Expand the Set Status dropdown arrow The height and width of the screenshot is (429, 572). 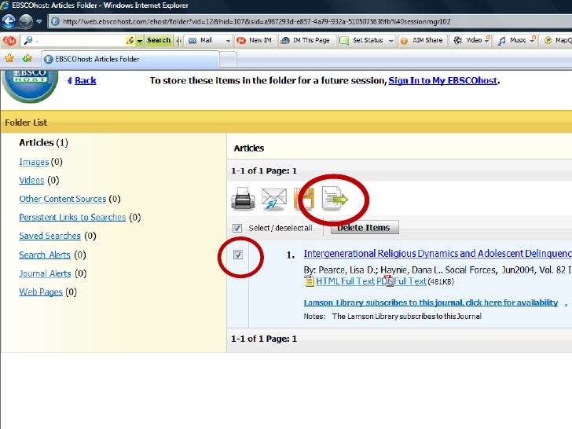pyautogui.click(x=391, y=41)
